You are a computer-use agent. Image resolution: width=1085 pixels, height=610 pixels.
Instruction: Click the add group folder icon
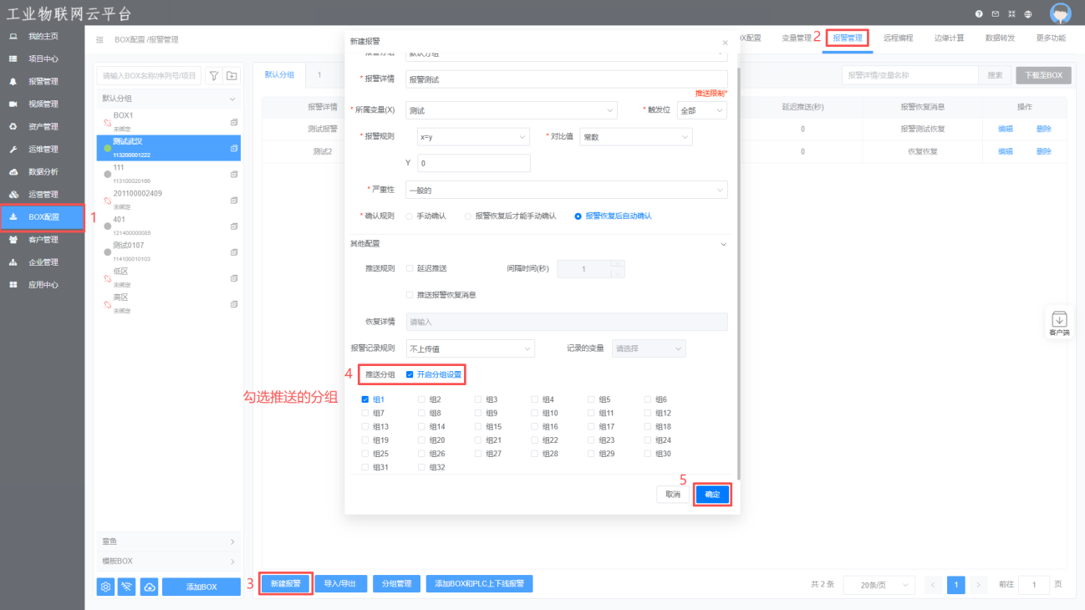coord(232,75)
